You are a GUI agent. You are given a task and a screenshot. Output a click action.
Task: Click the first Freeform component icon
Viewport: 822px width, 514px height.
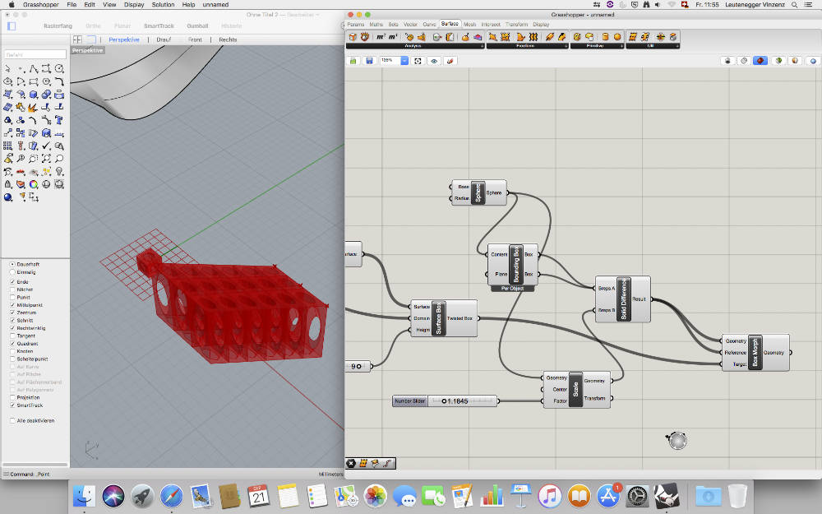pos(492,37)
